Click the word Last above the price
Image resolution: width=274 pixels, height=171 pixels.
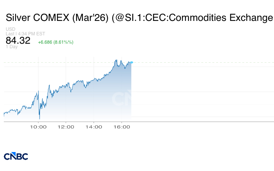(x=10, y=33)
